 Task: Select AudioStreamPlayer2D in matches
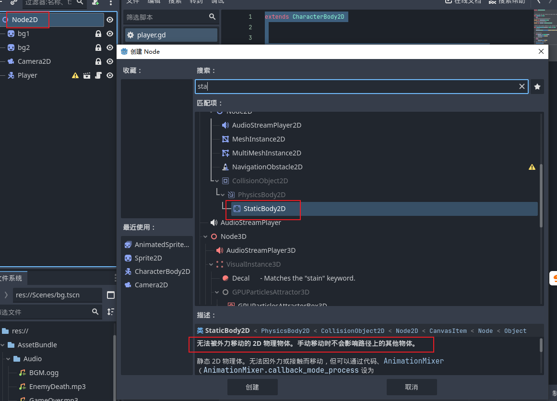(266, 125)
